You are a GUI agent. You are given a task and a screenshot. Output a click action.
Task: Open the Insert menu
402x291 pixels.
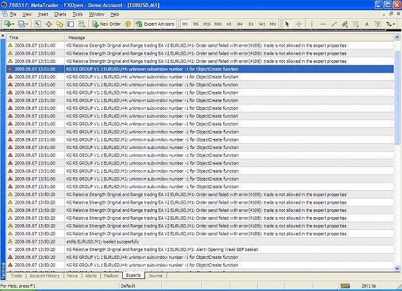pos(43,14)
